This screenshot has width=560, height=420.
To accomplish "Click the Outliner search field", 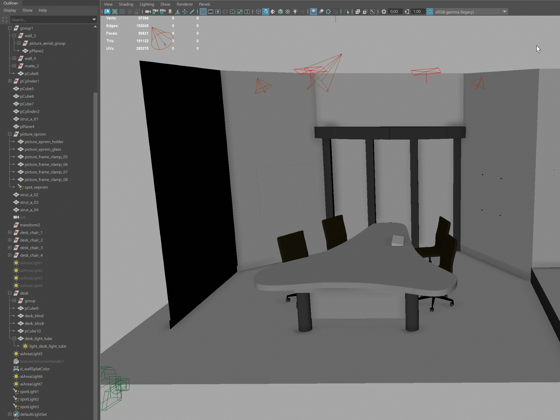I will tap(50, 20).
